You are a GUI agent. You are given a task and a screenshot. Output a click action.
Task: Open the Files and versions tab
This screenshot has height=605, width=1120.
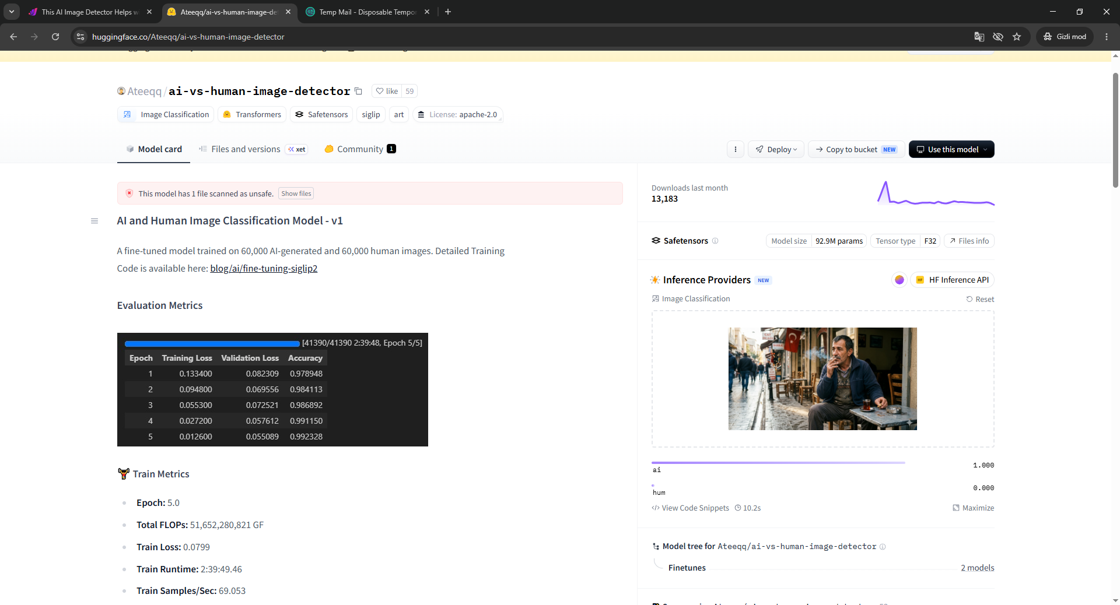pos(253,149)
